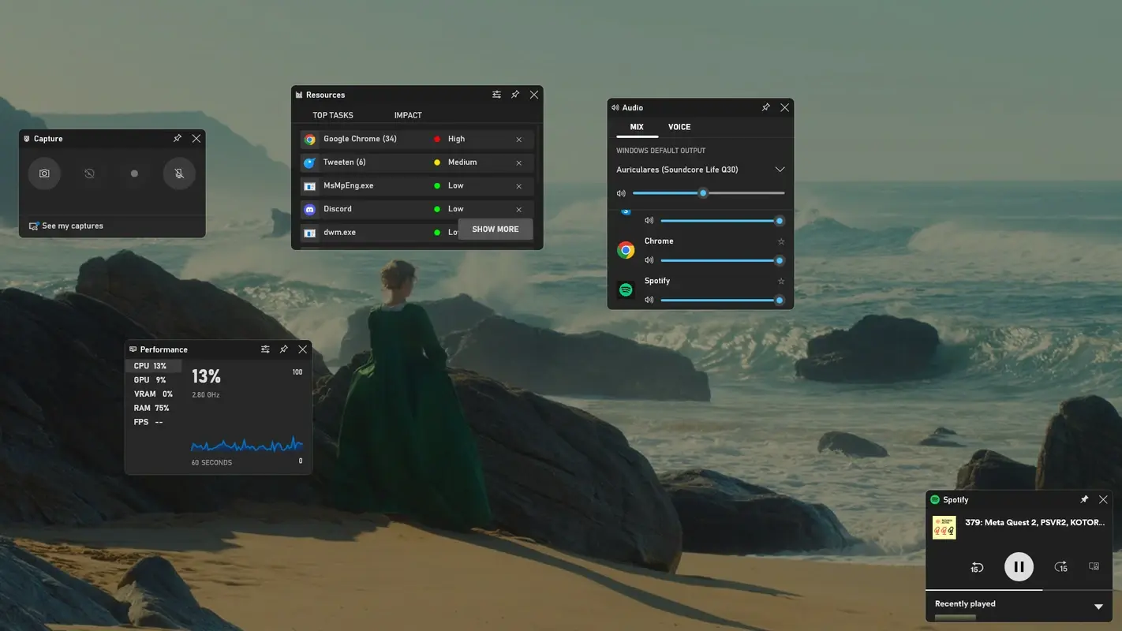The width and height of the screenshot is (1122, 631).
Task: Skip forward 15 seconds in Spotify
Action: [1060, 566]
